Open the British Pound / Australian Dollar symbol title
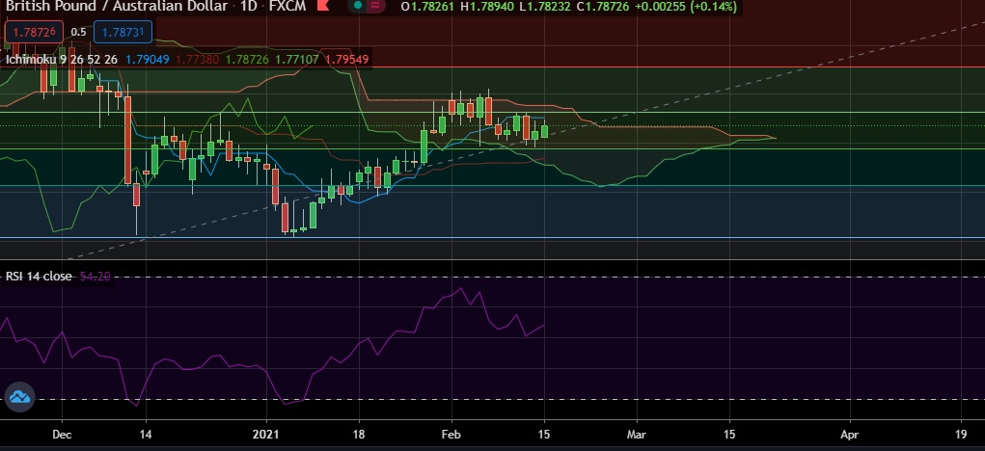Screen dimensions: 985x451 pos(116,7)
